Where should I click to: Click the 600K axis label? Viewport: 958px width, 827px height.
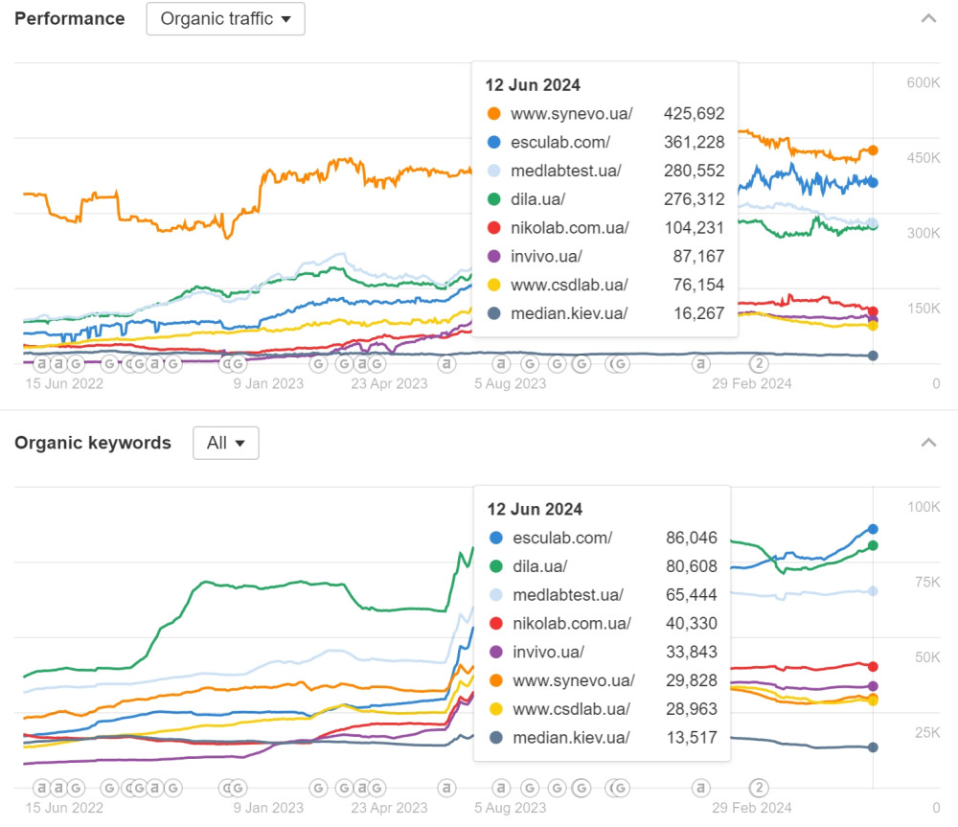[924, 82]
